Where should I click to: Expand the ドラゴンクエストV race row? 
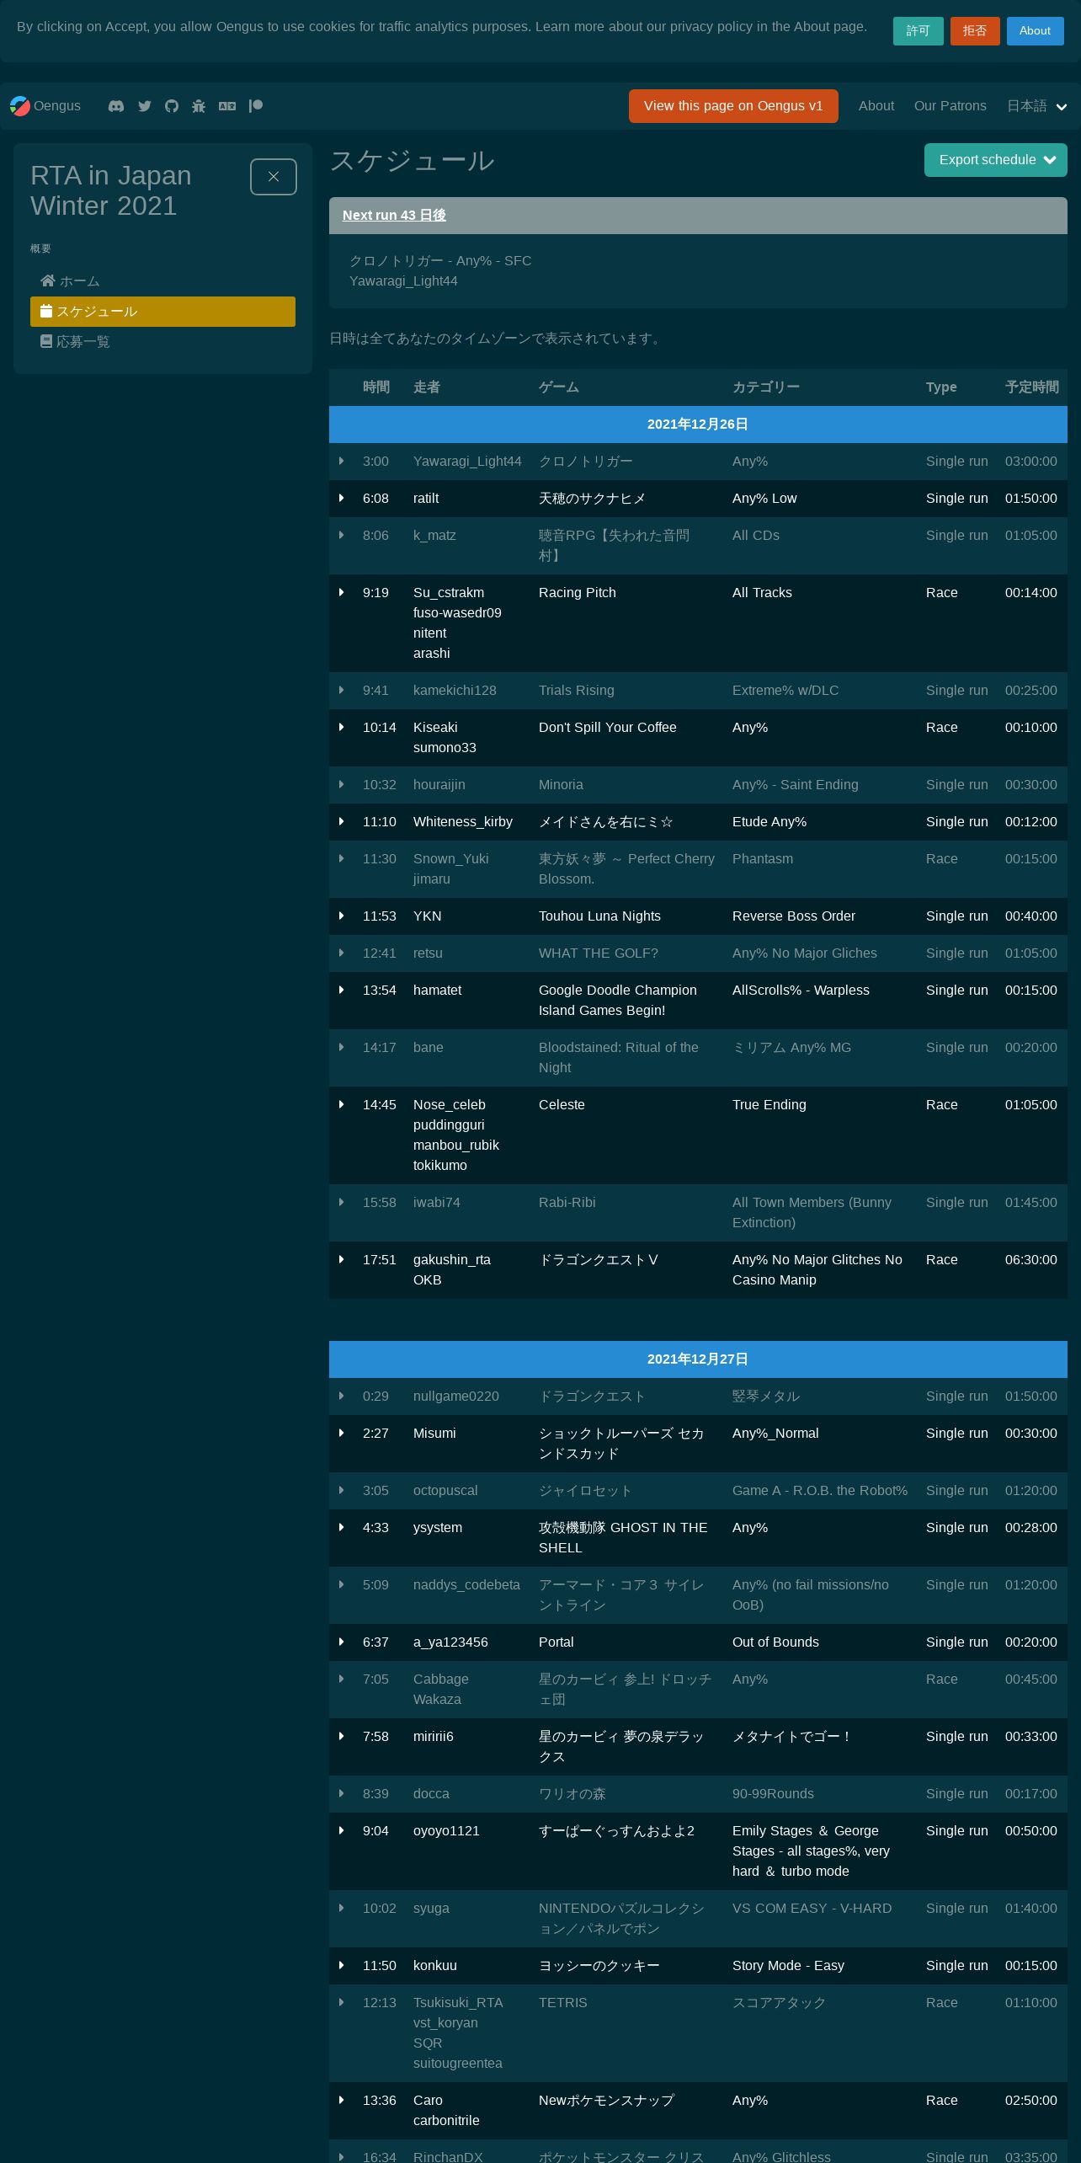click(x=341, y=1260)
